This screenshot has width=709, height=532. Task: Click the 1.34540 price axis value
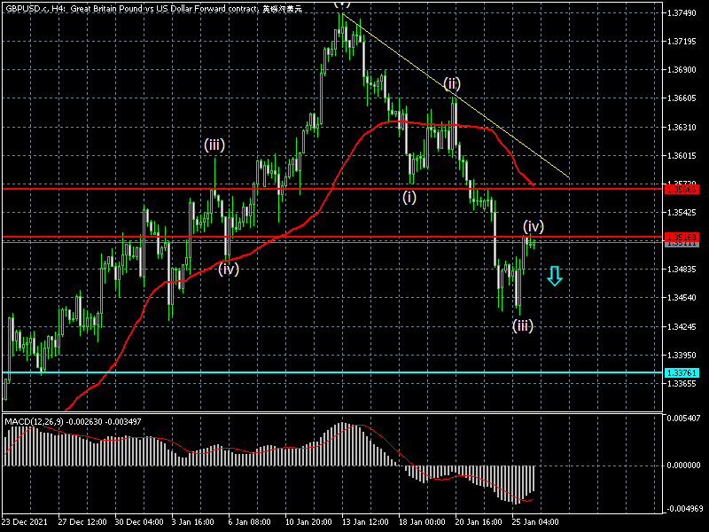tap(682, 298)
